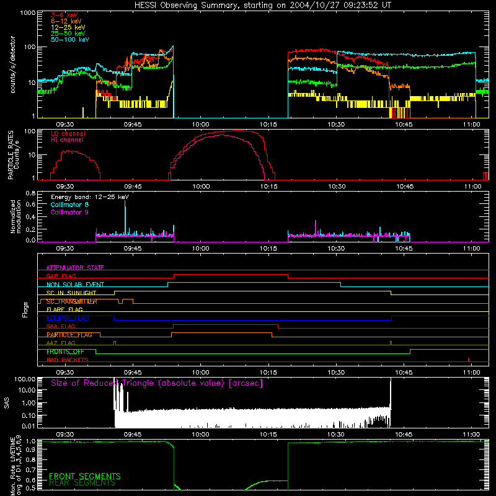
Task: Click the Mon. Rate LIVETIME axis title
Action: (x=15, y=466)
